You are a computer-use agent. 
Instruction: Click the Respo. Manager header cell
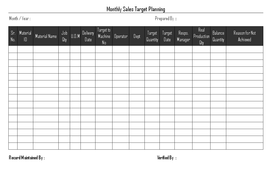pos(183,36)
